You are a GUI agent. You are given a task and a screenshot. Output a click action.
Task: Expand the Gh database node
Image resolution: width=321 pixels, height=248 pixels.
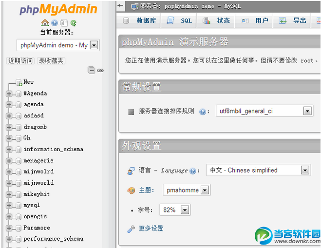tap(9, 138)
